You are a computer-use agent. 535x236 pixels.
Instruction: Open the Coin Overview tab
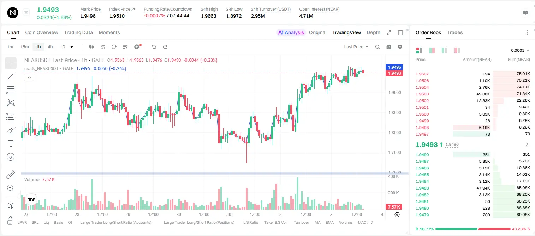click(x=42, y=32)
